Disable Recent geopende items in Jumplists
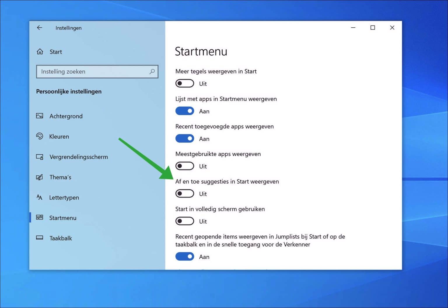 point(185,256)
